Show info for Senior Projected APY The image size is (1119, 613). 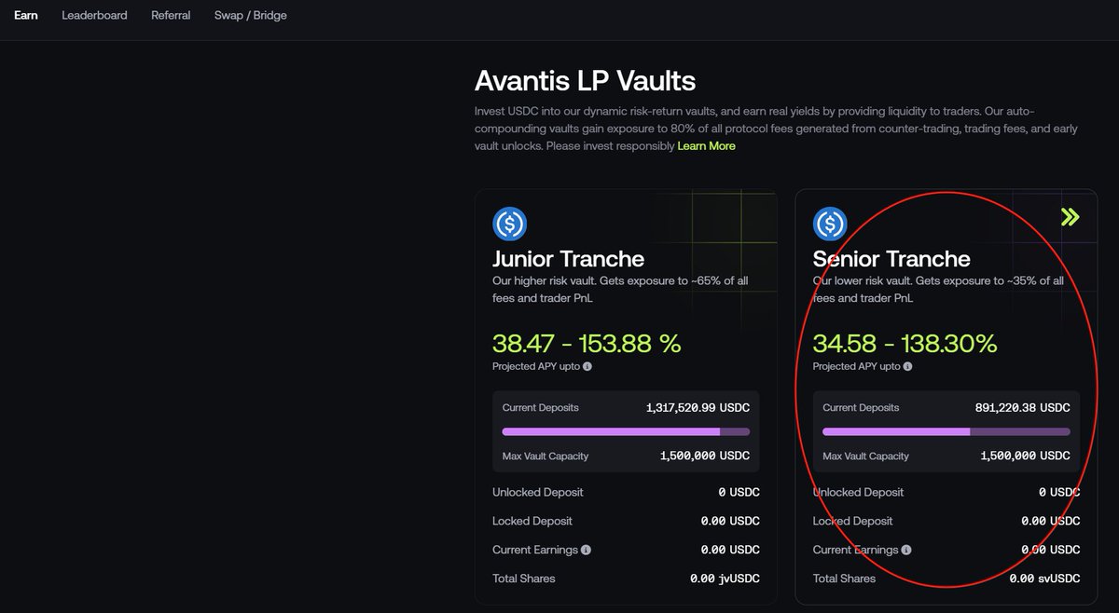point(908,367)
